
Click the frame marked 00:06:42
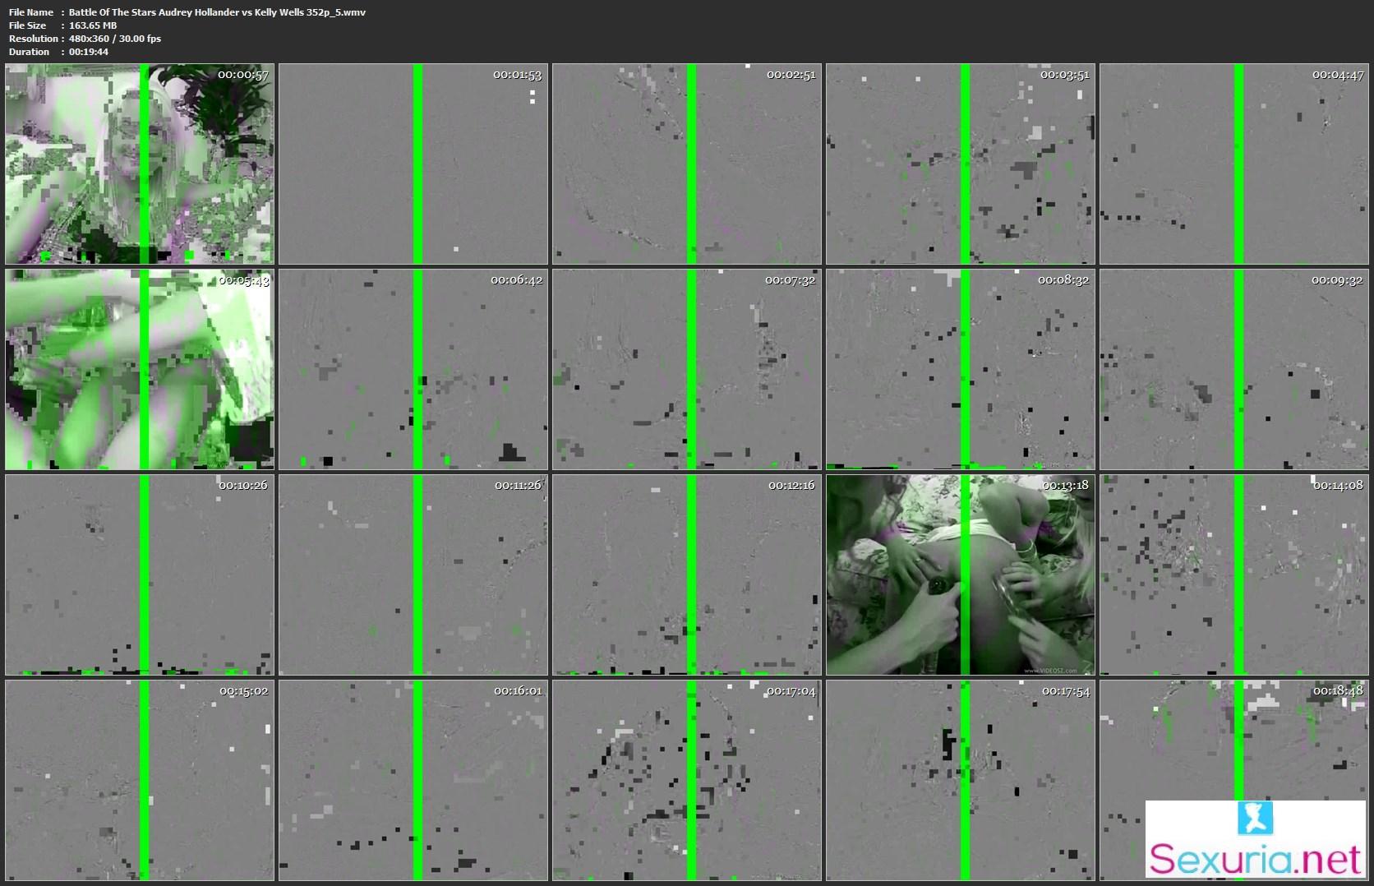coord(413,369)
